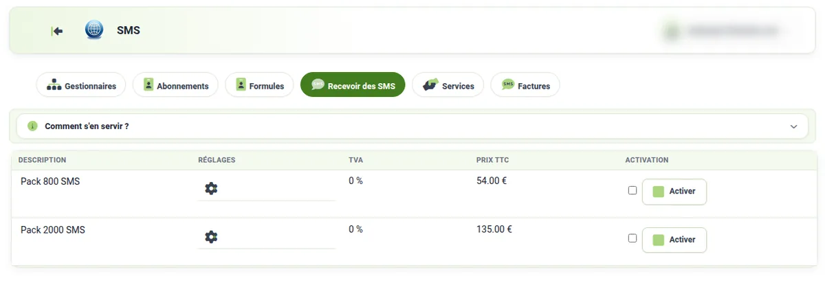Activate the Pack 2000 SMS offer
This screenshot has width=825, height=283.
click(x=674, y=240)
